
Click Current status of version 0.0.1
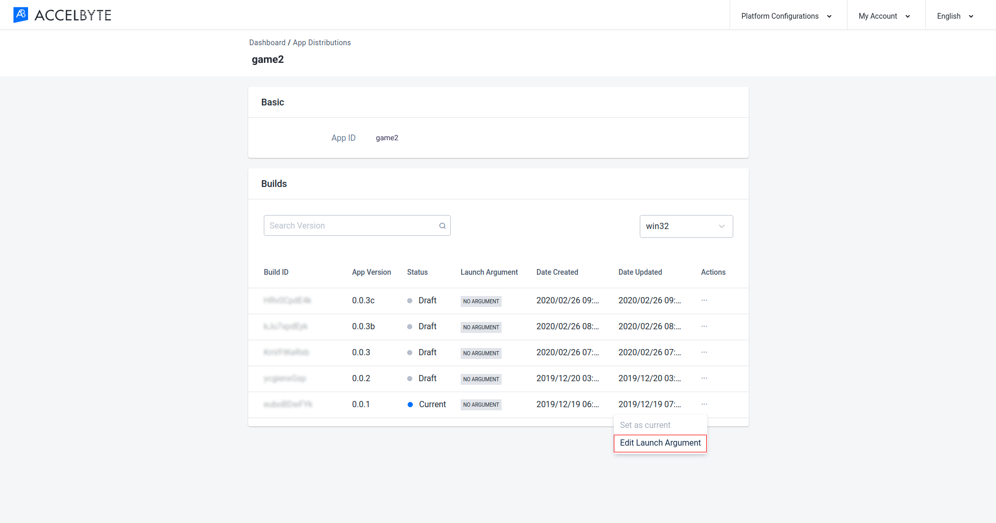pos(427,404)
